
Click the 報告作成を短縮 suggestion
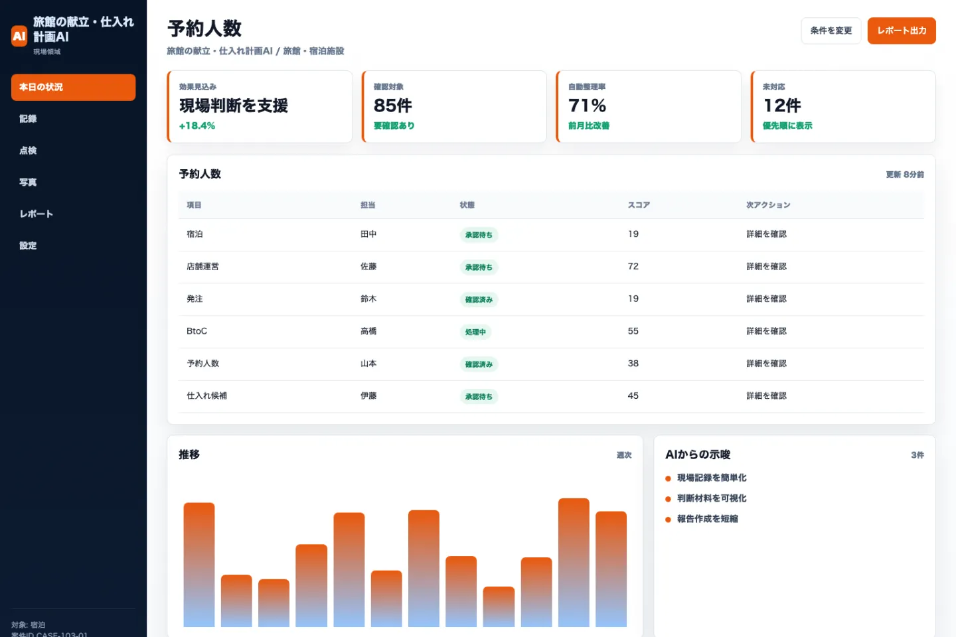coord(708,519)
